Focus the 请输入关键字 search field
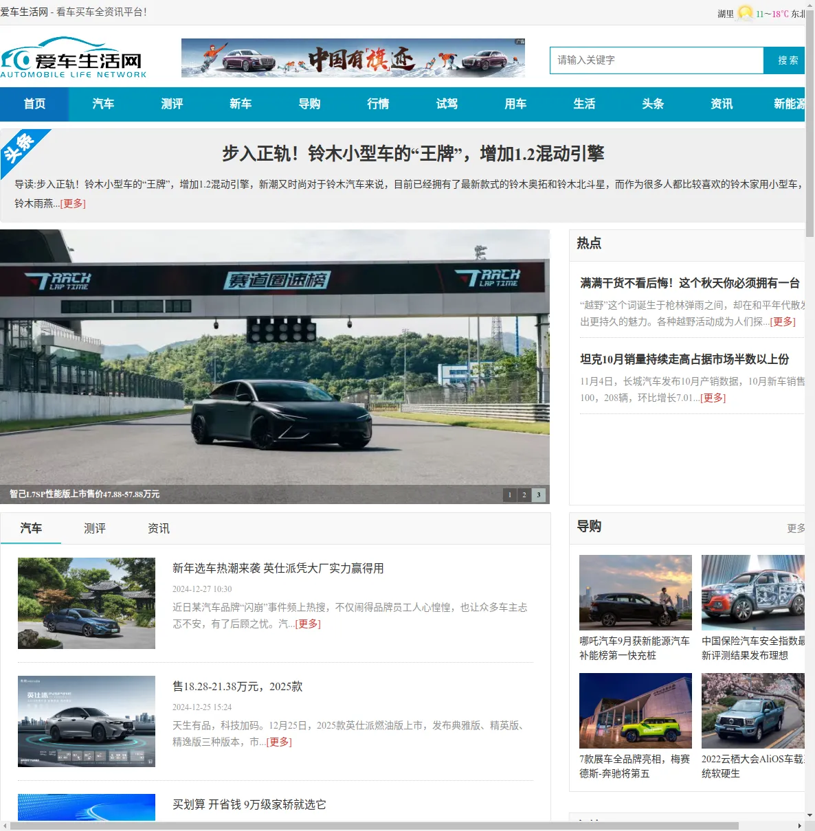Viewport: 815px width, 831px height. point(657,60)
